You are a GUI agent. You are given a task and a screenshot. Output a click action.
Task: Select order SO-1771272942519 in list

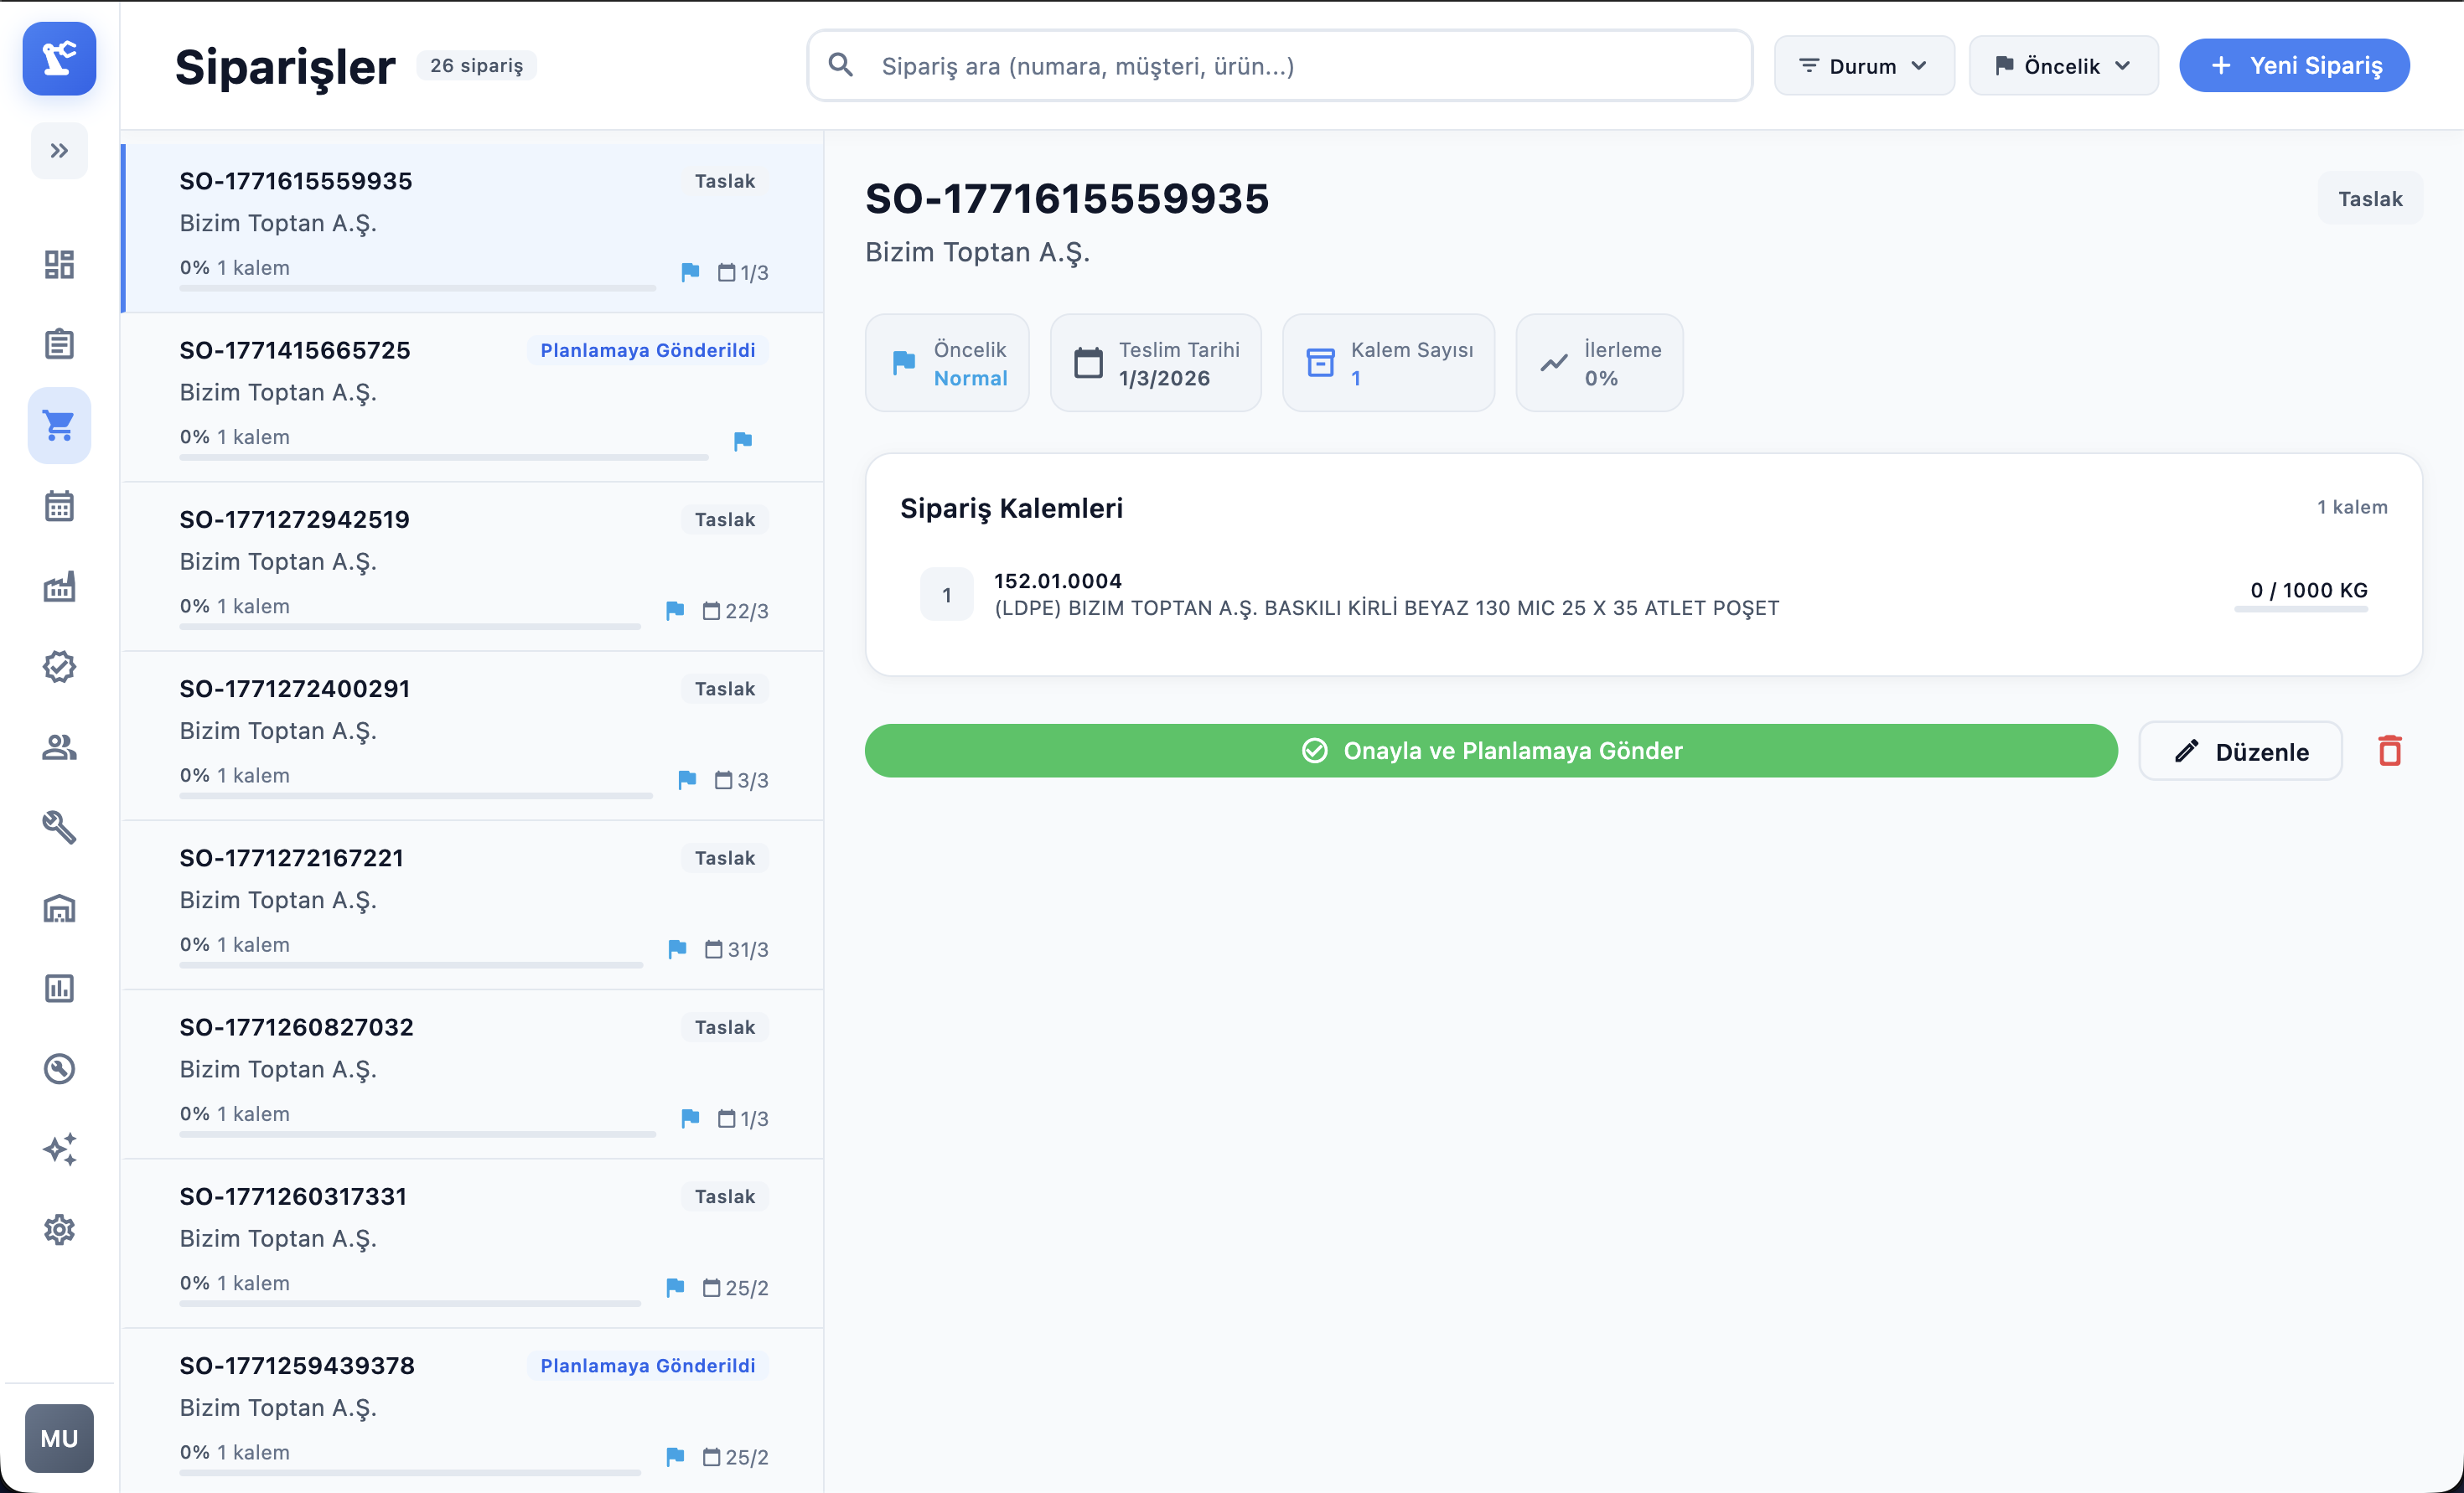coord(473,567)
